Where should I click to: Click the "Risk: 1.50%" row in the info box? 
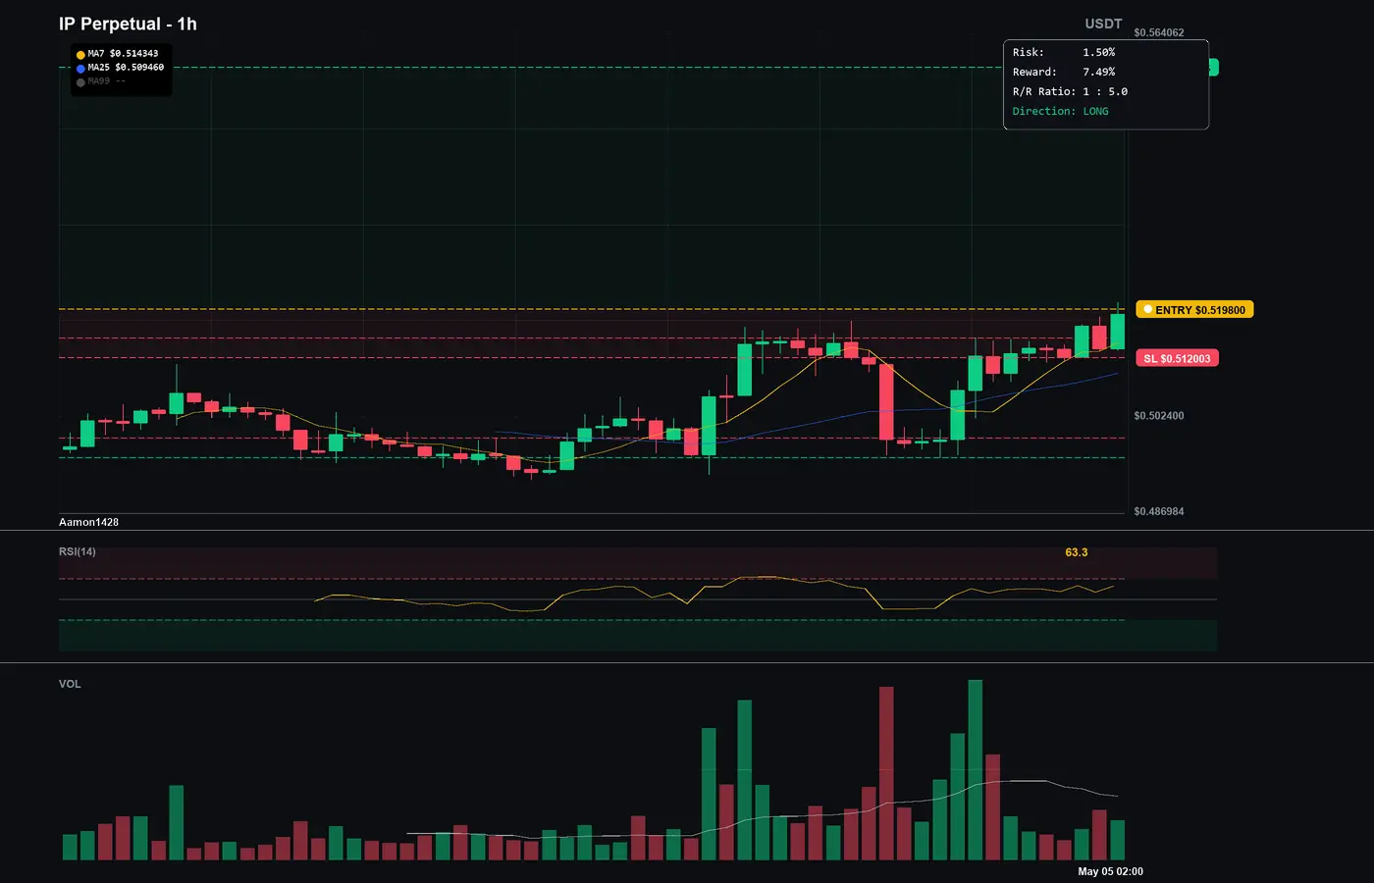coord(1064,53)
